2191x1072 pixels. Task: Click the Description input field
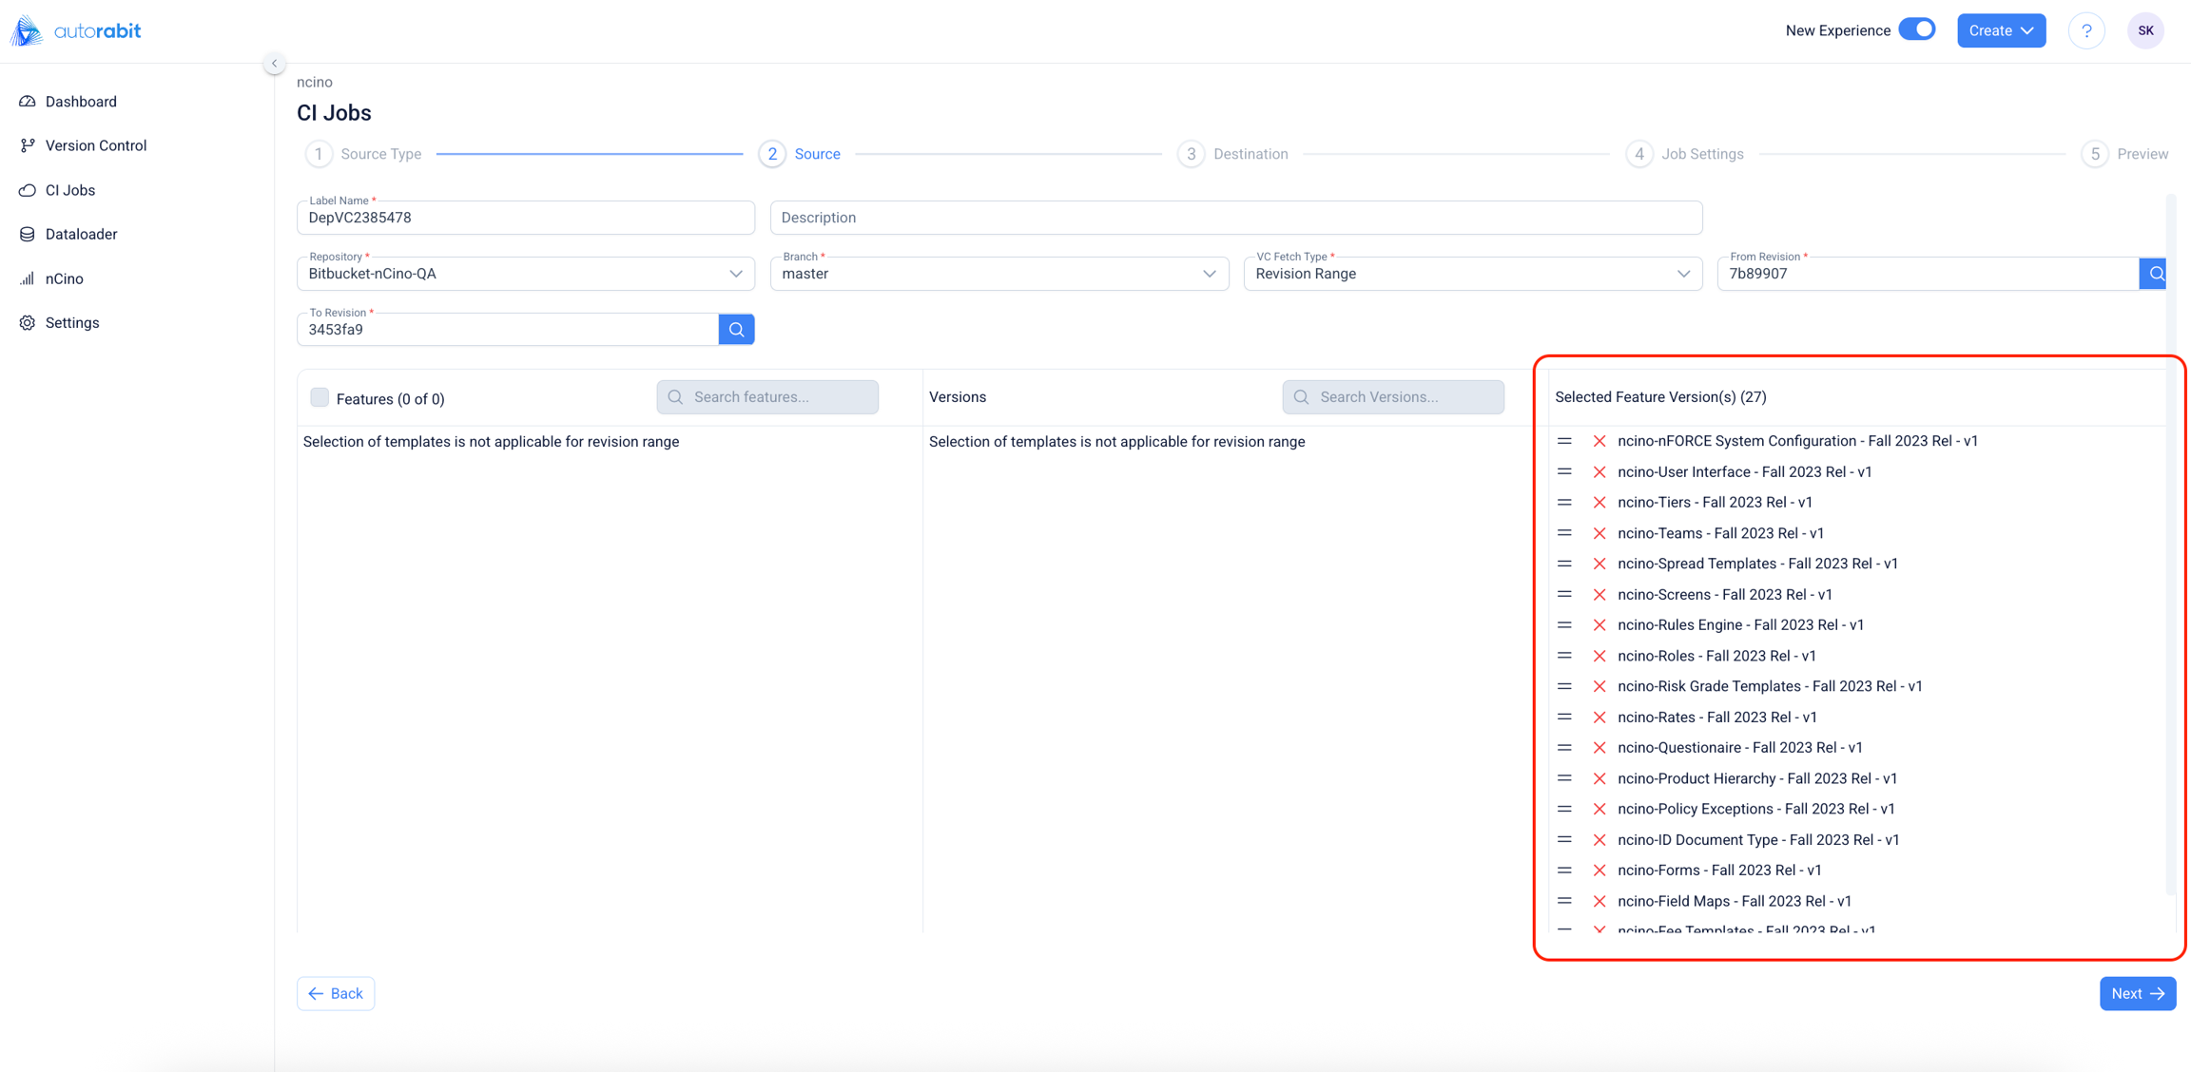(1235, 218)
